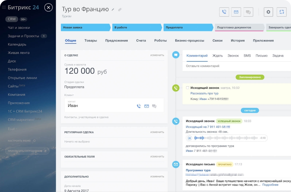
Task: Click the phone call icon in the deal header
Action: tap(224, 12)
